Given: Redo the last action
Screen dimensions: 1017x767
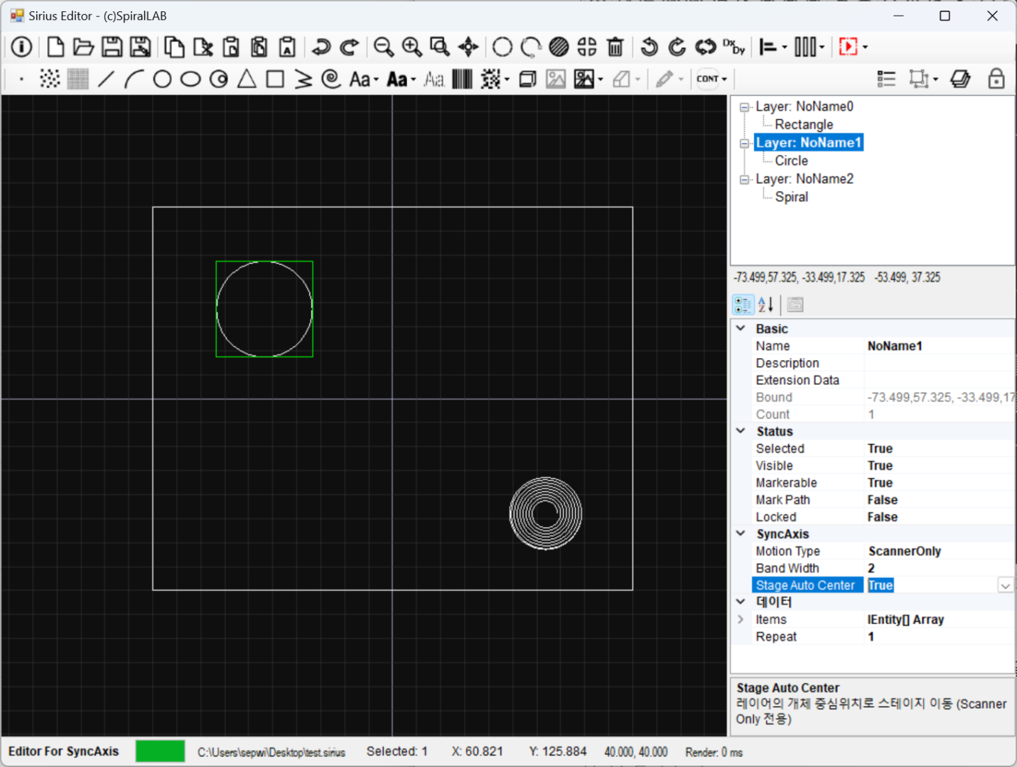Looking at the screenshot, I should click(x=349, y=47).
